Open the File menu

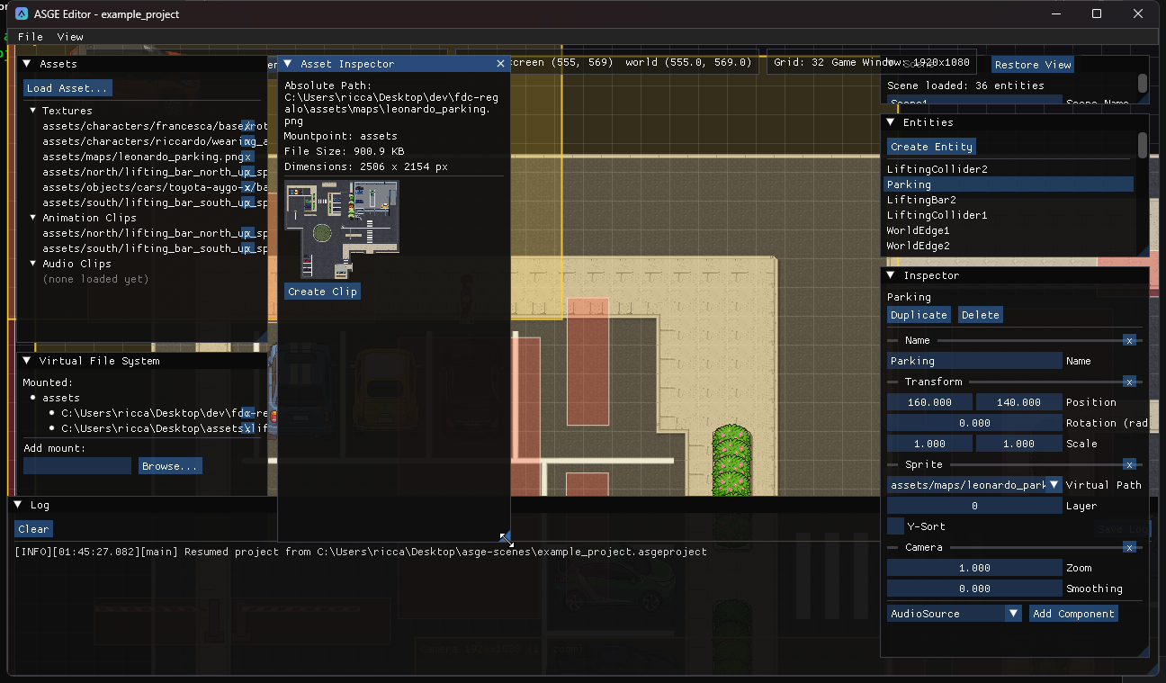click(x=31, y=37)
